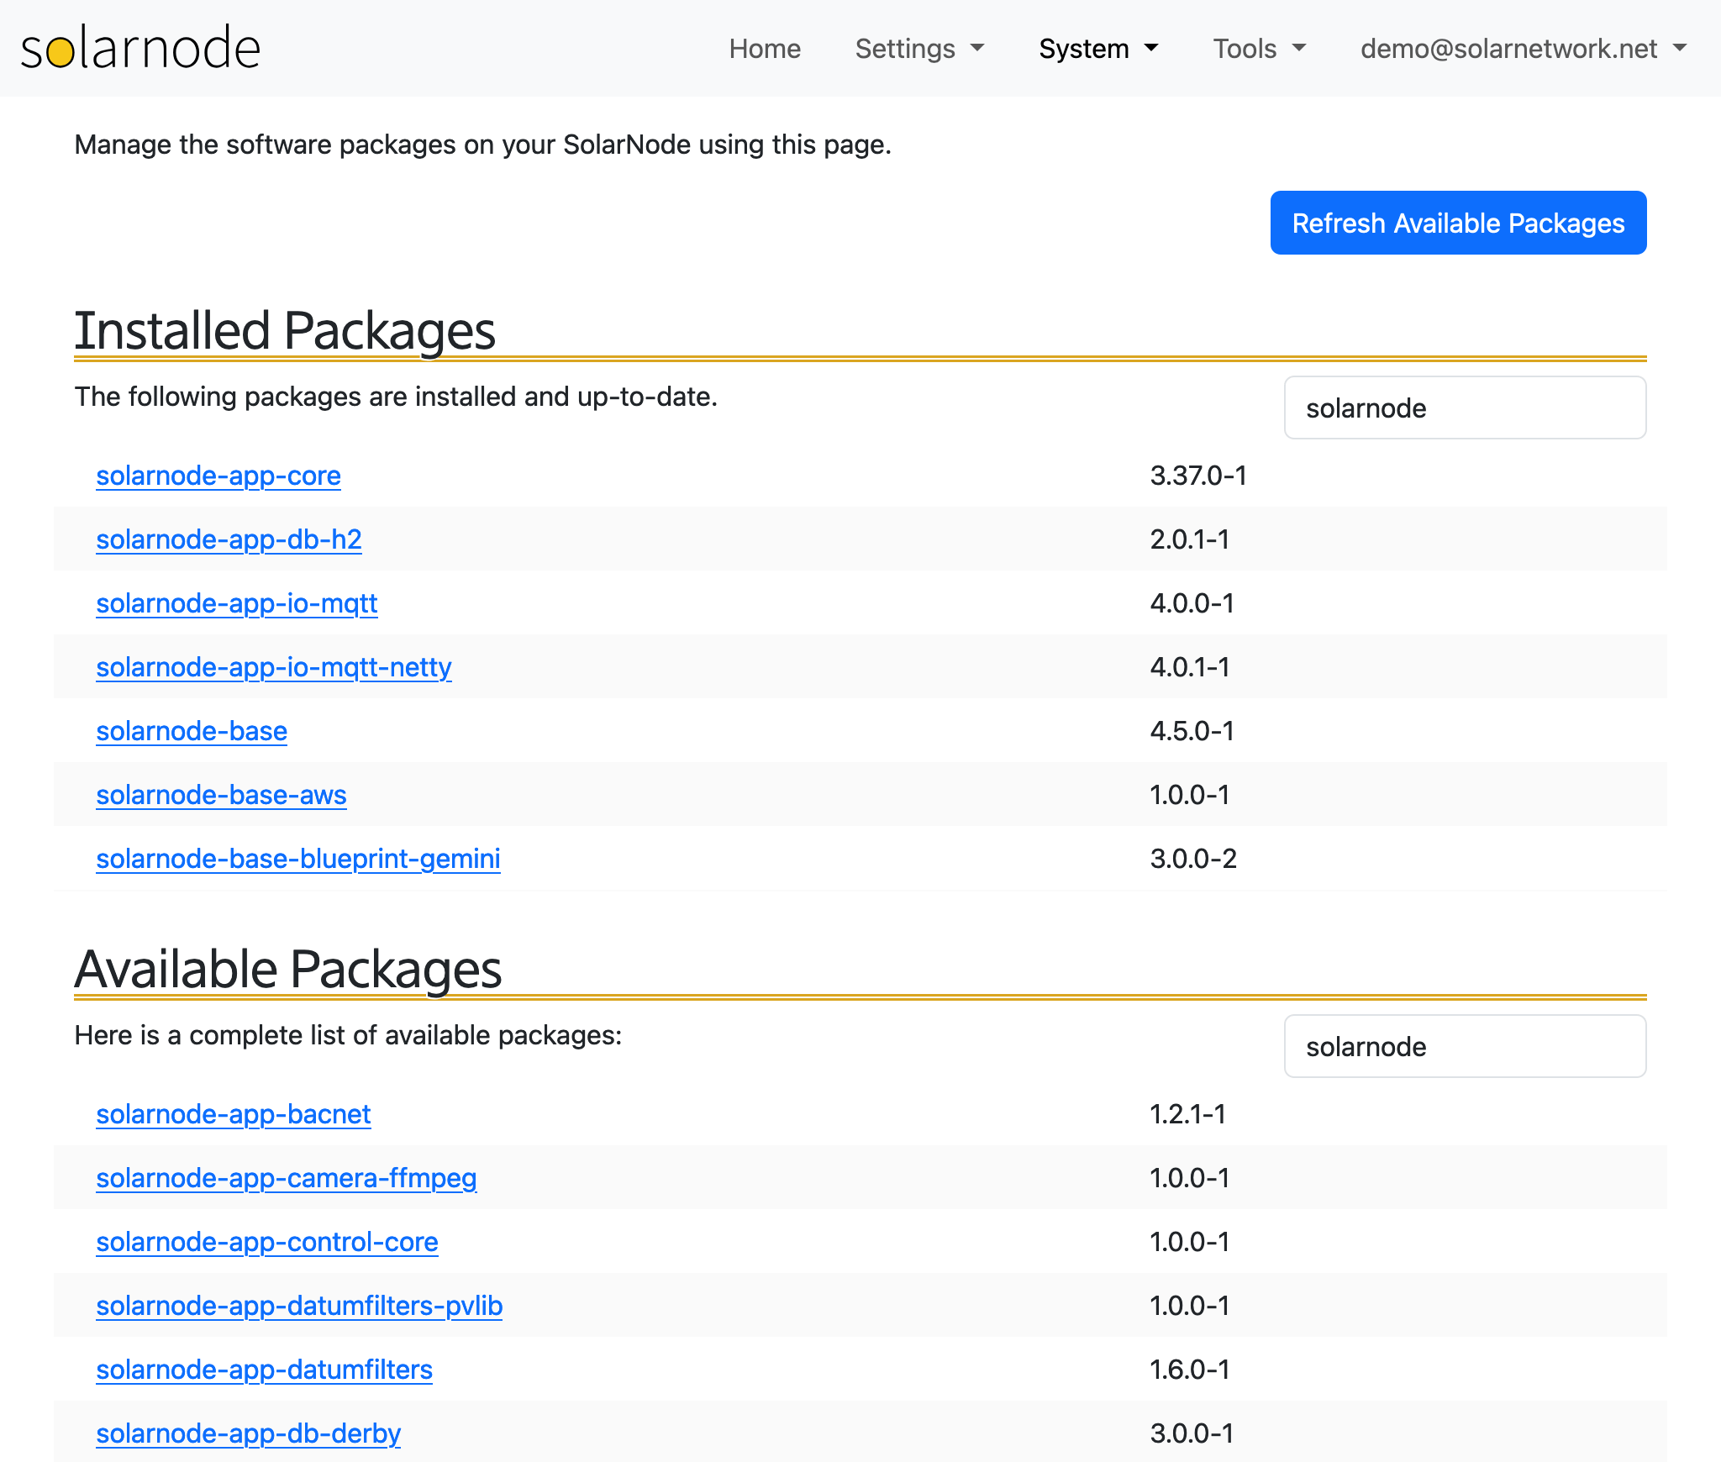
Task: Open solarnode-app-io-mqtt package link
Action: pos(237,603)
